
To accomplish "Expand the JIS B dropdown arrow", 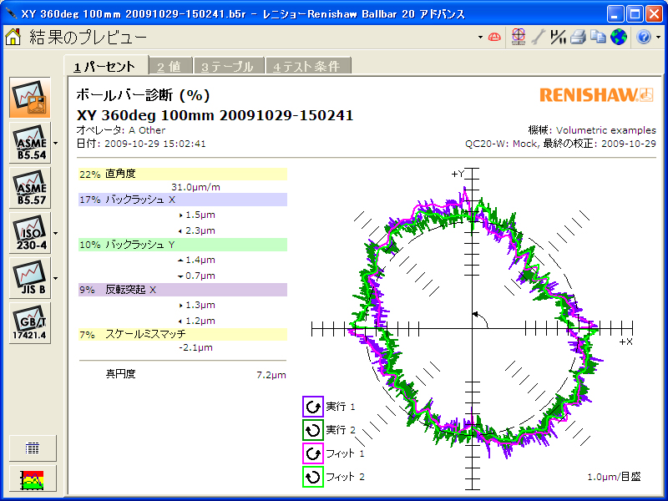I will click(55, 278).
